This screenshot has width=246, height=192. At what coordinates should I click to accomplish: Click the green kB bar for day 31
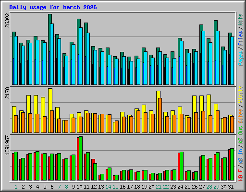232,165
